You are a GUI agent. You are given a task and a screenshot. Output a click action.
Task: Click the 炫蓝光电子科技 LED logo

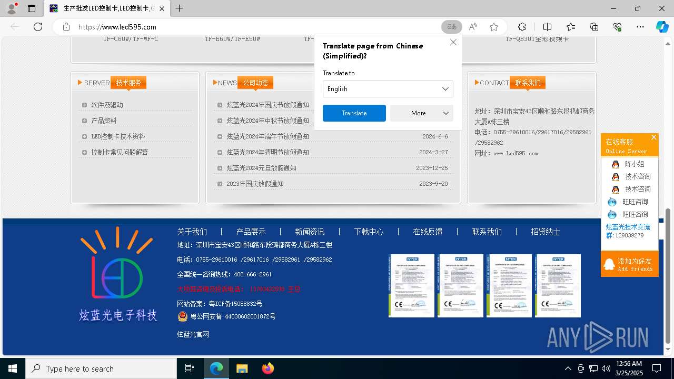[117, 274]
